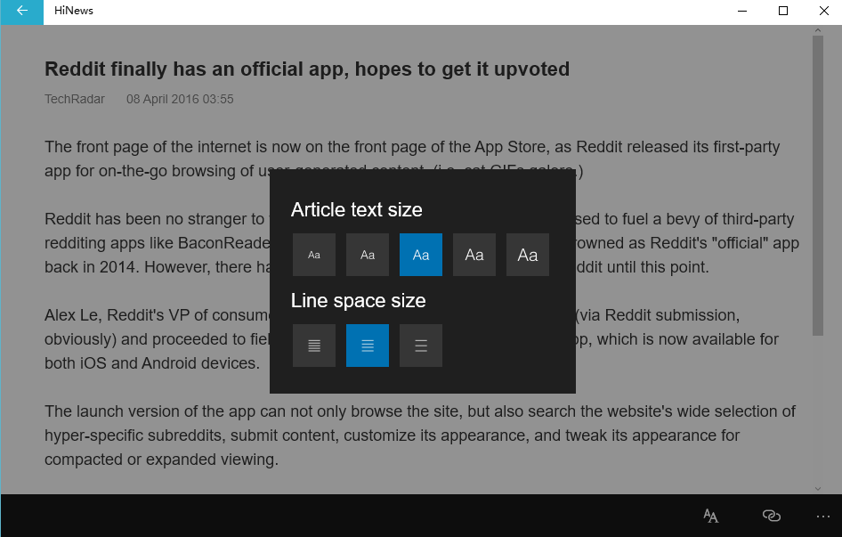Click paragraph starting 'The front page of the internet'
The width and height of the screenshot is (842, 537).
(x=412, y=159)
